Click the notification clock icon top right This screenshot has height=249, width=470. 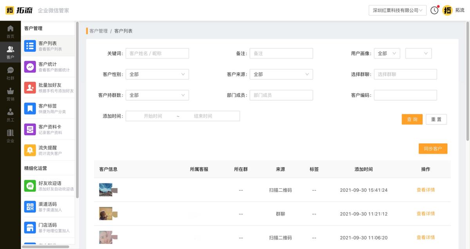(x=434, y=10)
